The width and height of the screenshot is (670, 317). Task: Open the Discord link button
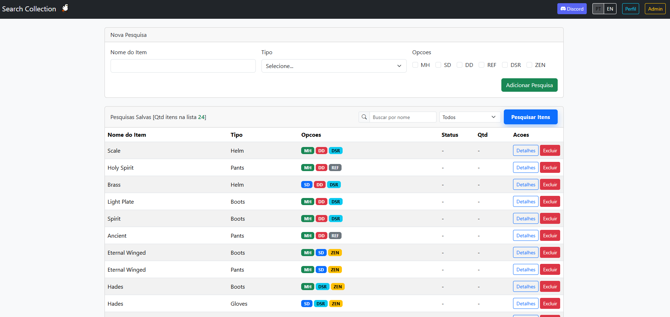(572, 9)
